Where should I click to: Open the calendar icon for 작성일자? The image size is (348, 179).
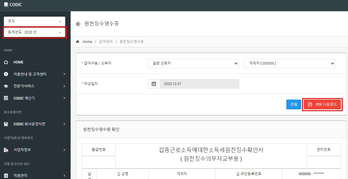point(154,84)
